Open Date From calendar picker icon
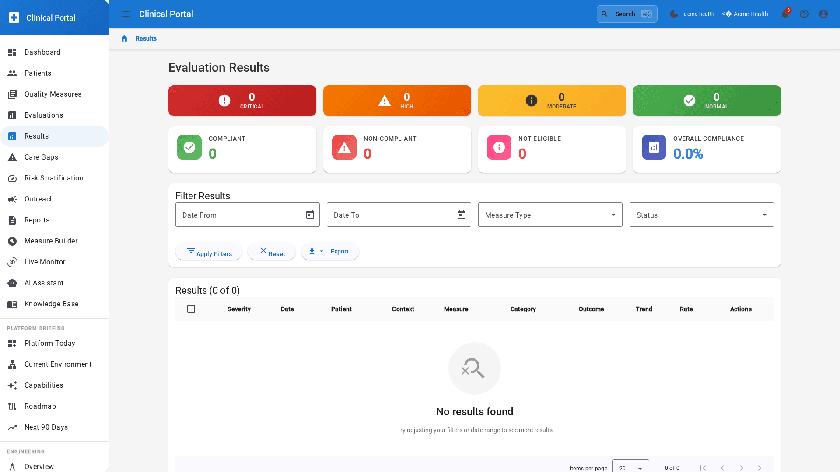The image size is (840, 472). [x=310, y=215]
